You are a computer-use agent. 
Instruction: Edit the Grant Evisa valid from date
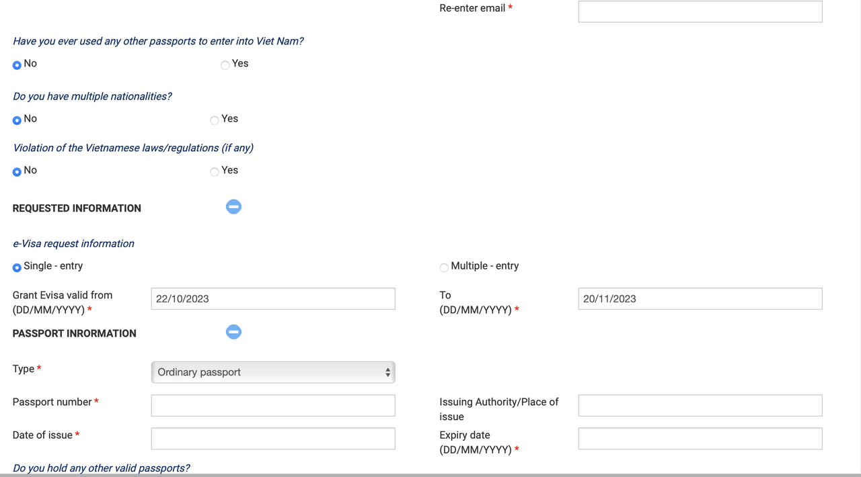tap(273, 299)
